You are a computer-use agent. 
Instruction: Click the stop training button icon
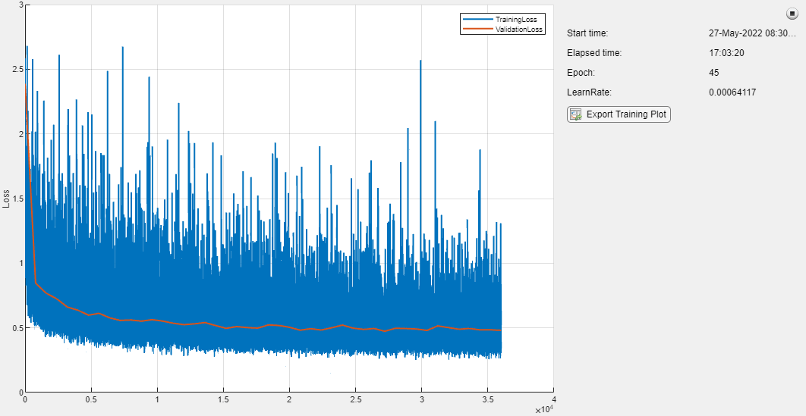[x=791, y=14]
